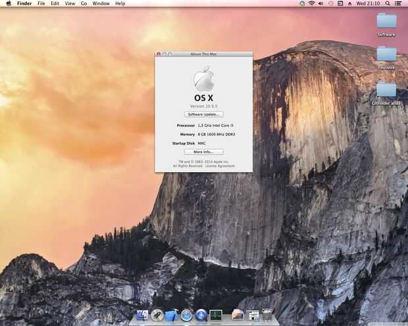The image size is (408, 326).
Task: Click the Apple logo in About window
Action: (x=204, y=79)
